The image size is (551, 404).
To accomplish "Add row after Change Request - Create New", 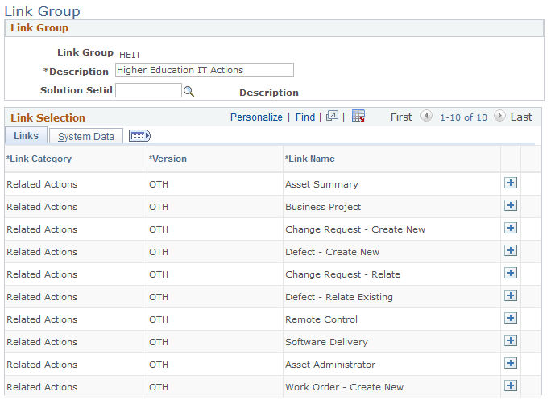I will click(x=511, y=228).
